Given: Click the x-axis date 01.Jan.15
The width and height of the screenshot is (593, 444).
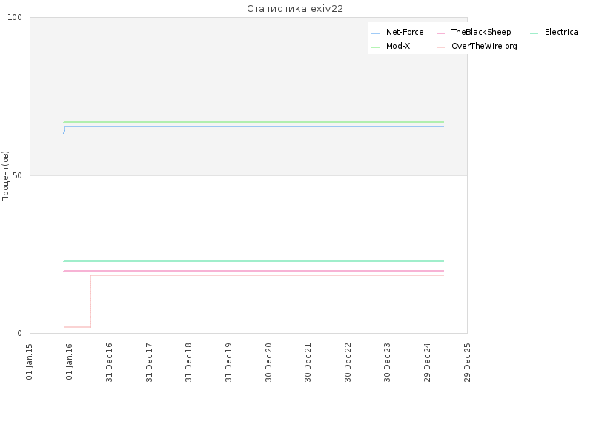Looking at the screenshot, I should tap(30, 361).
